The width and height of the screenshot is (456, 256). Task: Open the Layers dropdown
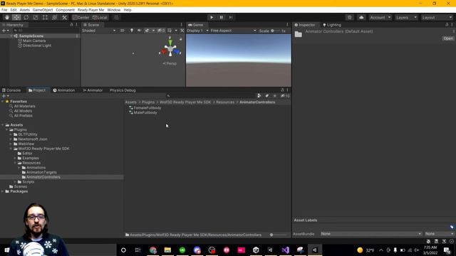[x=406, y=17]
